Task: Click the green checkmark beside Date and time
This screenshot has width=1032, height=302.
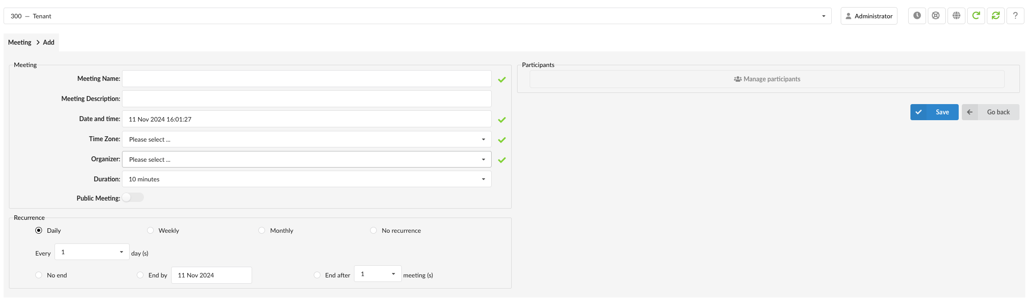Action: click(502, 120)
